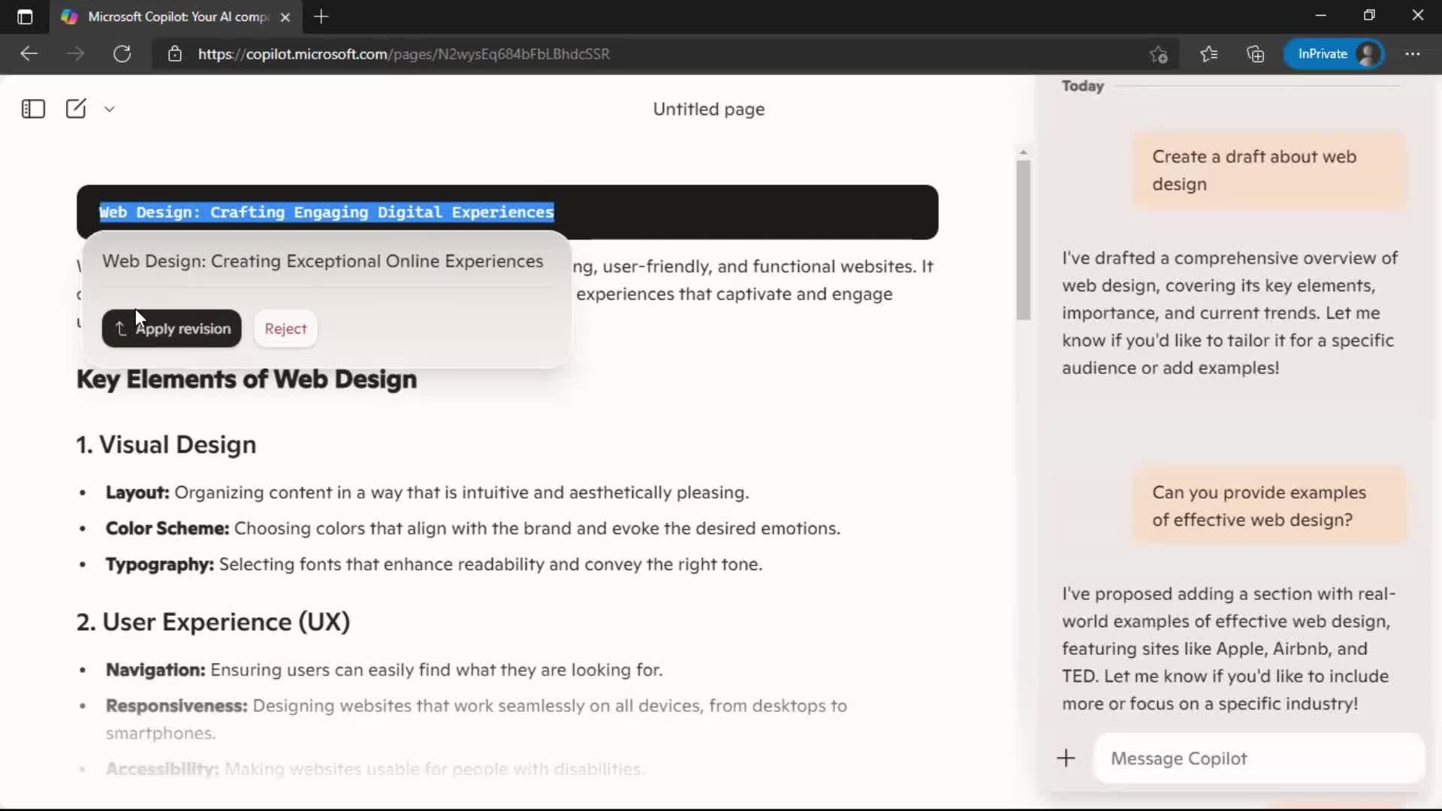1442x811 pixels.
Task: Click the page vertical scrollbar thumb
Action: pyautogui.click(x=1023, y=240)
